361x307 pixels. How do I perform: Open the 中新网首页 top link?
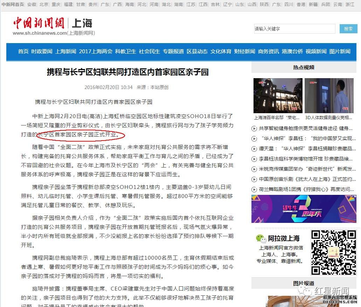pyautogui.click(x=13, y=4)
